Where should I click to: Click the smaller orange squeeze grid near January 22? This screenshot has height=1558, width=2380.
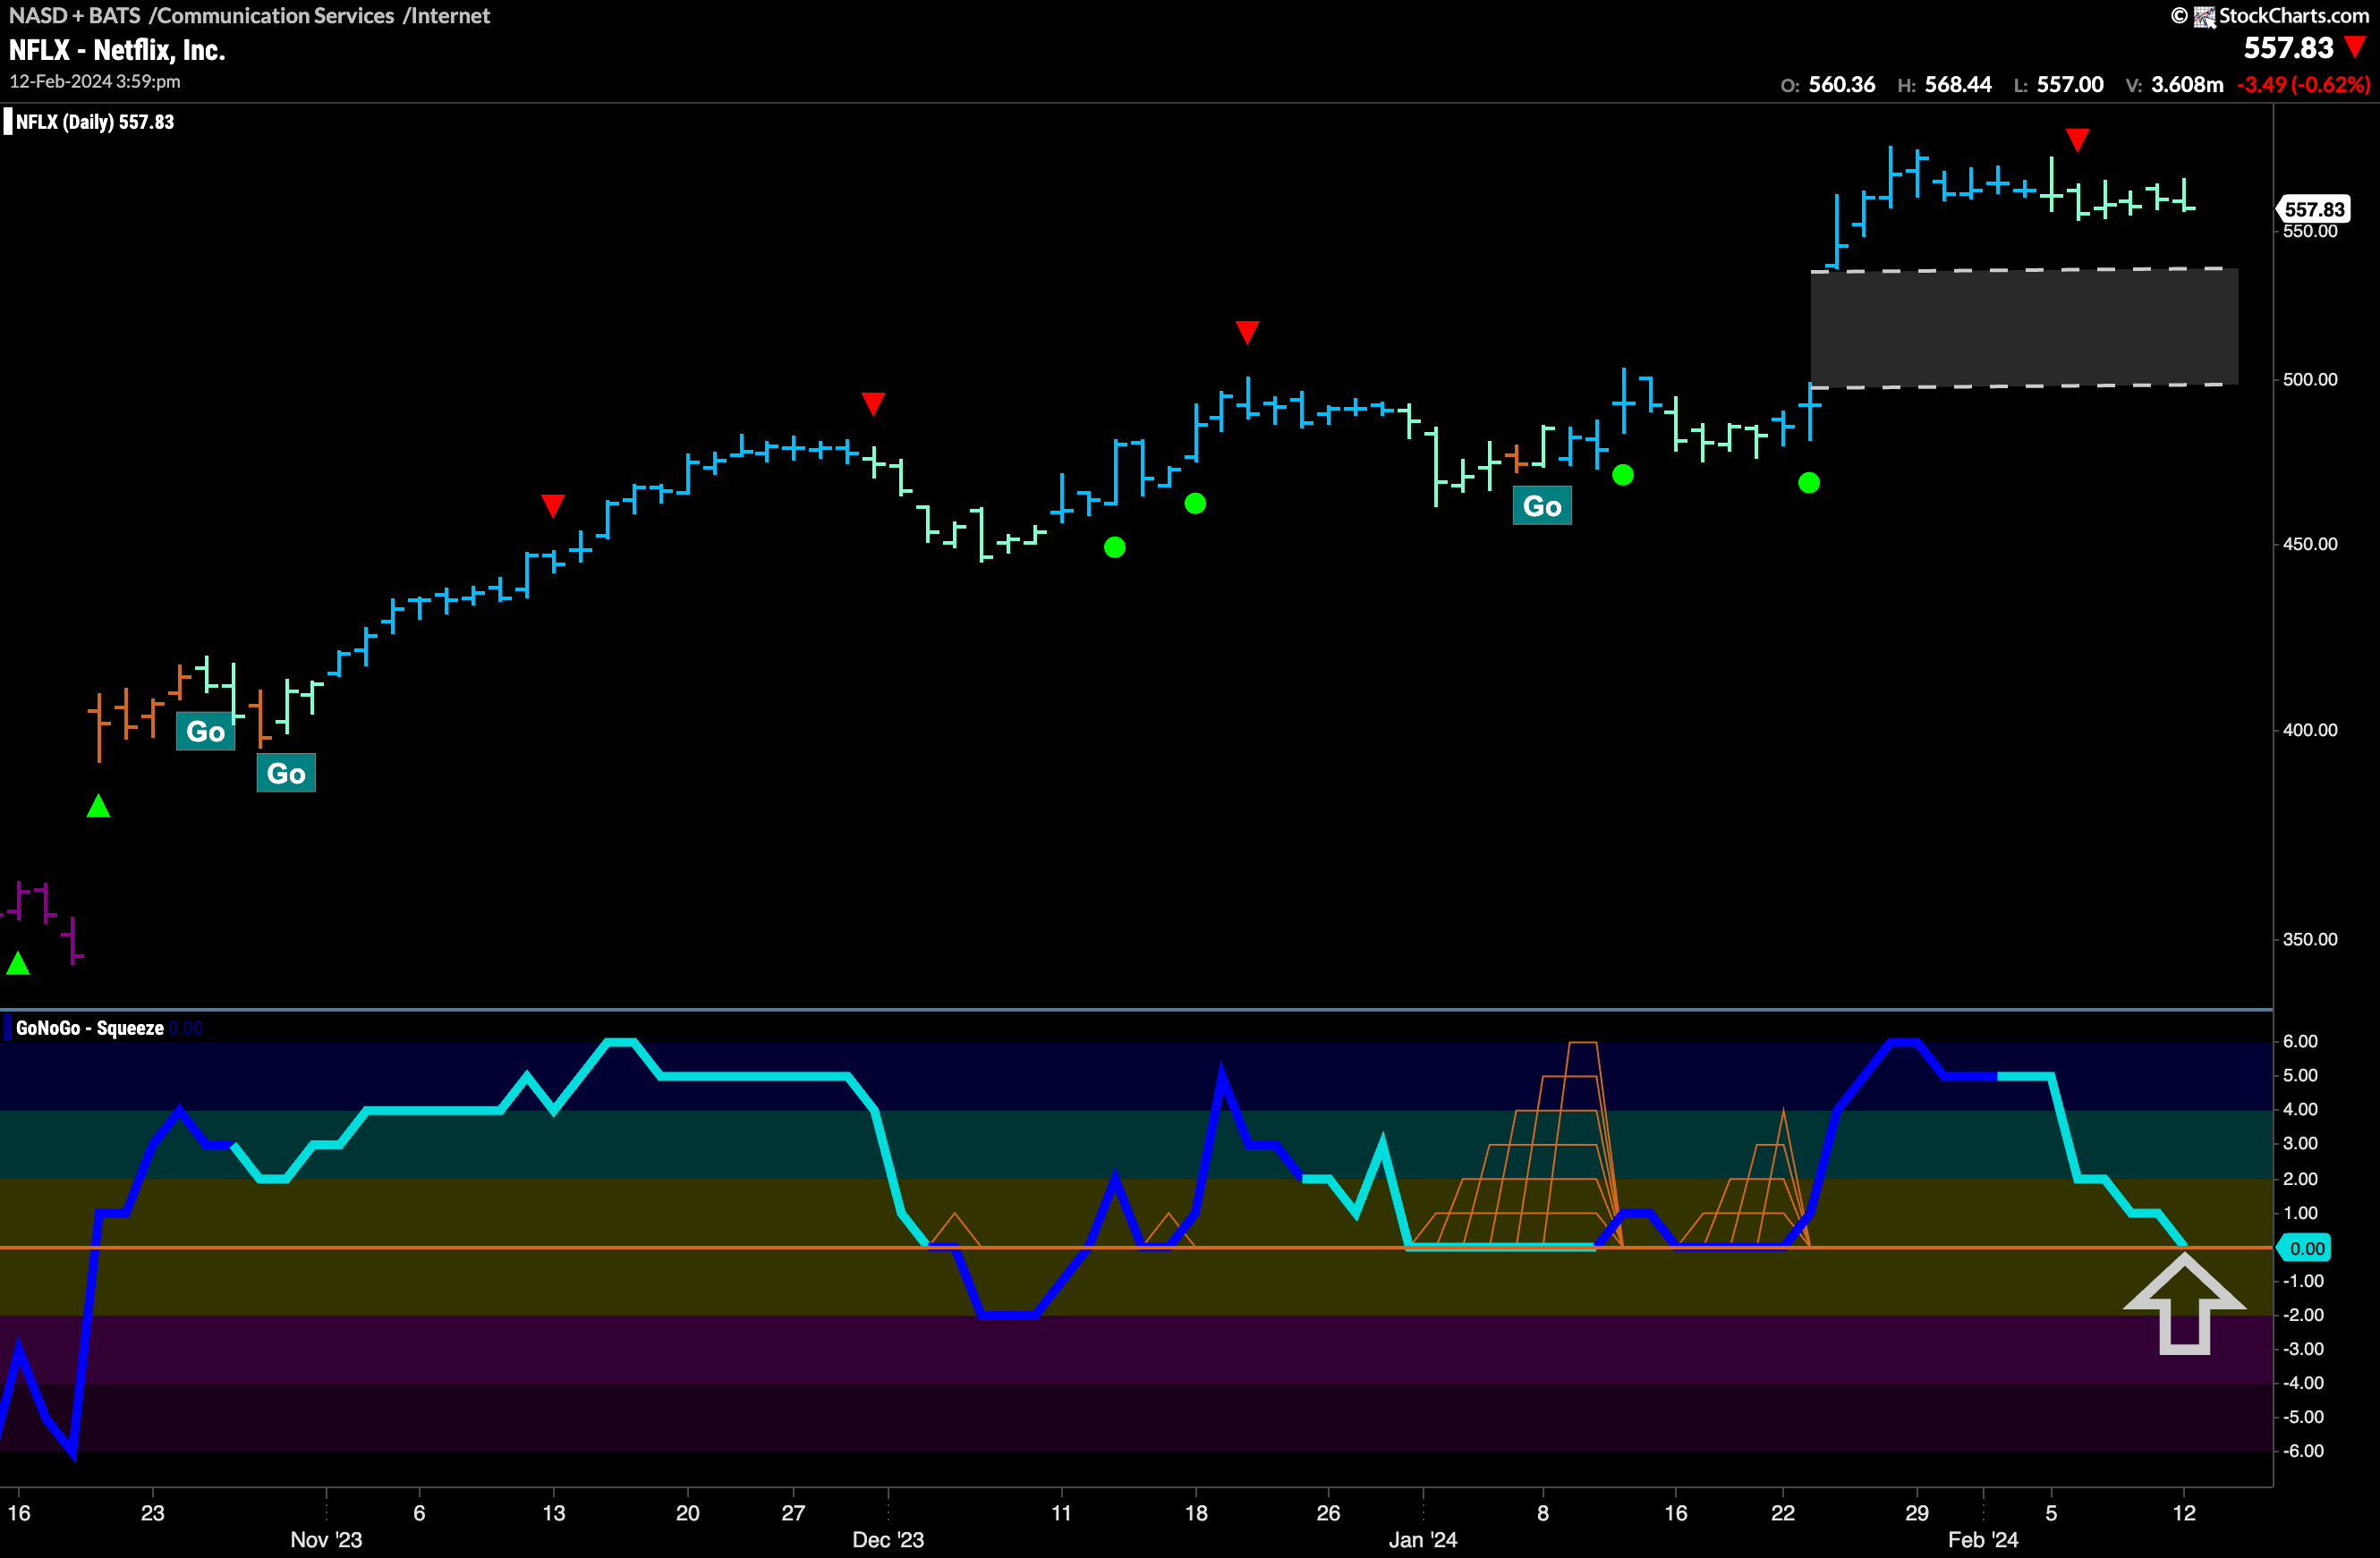click(x=1745, y=1177)
